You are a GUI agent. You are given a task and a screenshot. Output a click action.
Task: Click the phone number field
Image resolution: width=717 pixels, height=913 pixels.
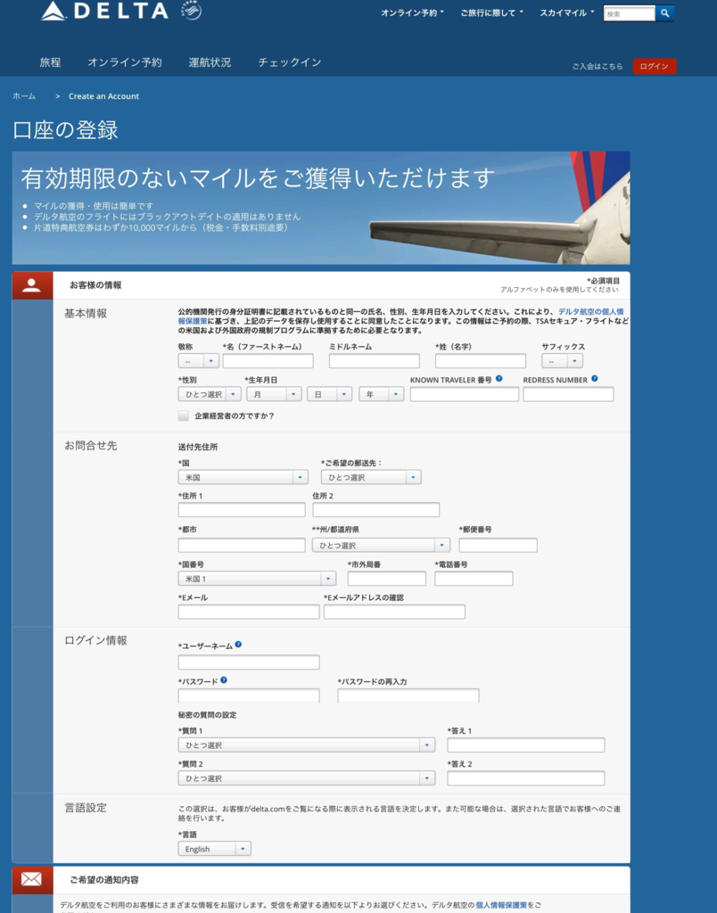coord(474,579)
